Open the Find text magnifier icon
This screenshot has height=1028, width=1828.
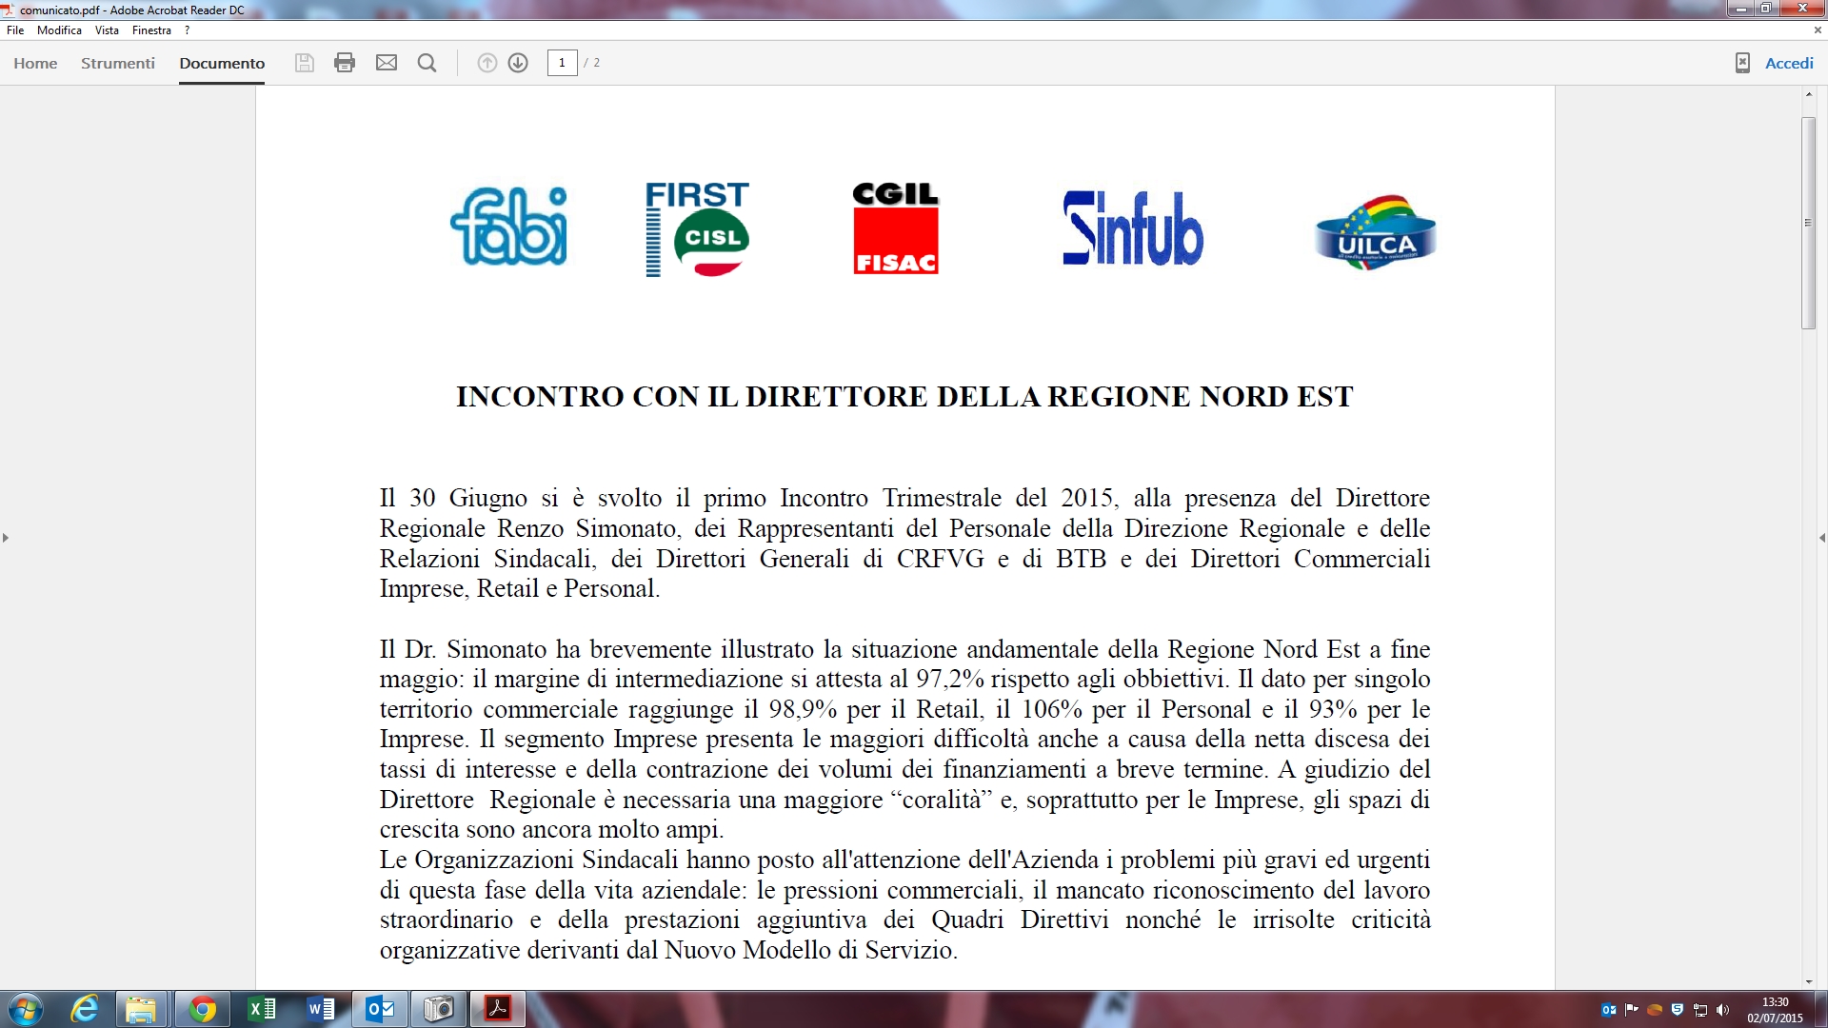coord(427,63)
